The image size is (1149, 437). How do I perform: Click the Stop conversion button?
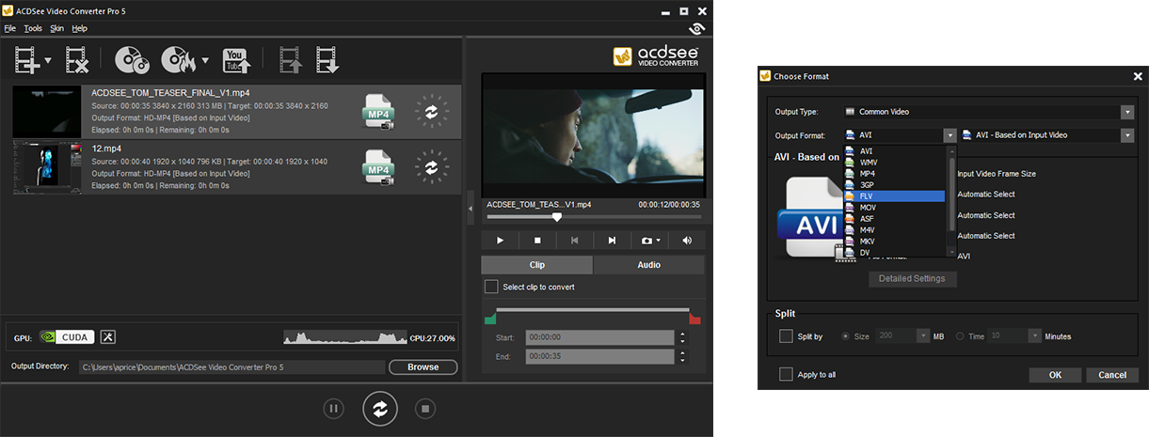(x=425, y=409)
